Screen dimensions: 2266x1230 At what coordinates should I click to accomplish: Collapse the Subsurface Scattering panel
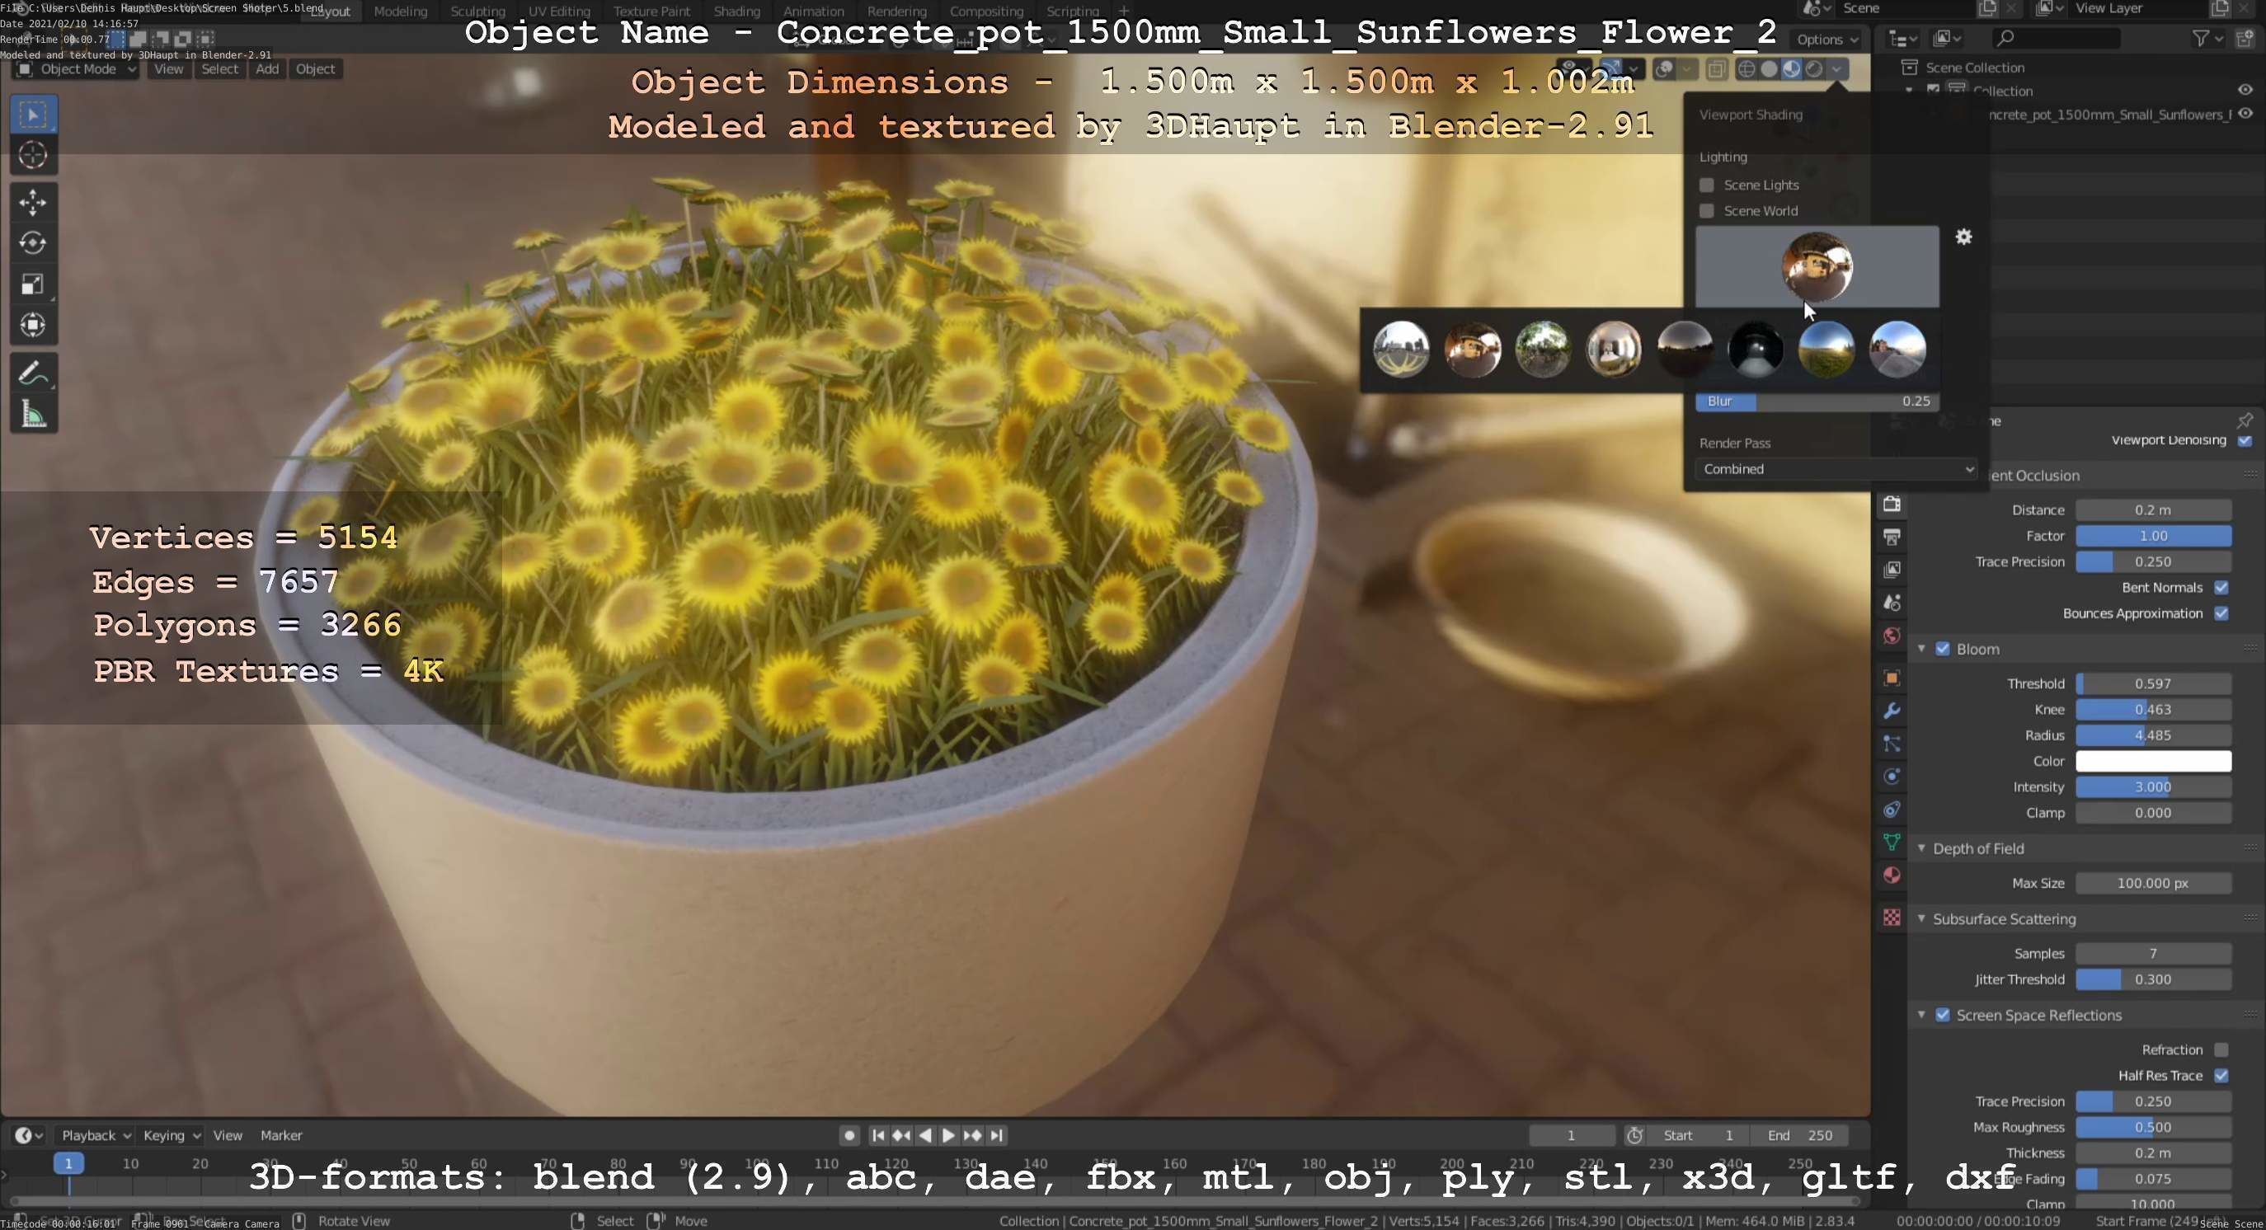pos(1921,918)
